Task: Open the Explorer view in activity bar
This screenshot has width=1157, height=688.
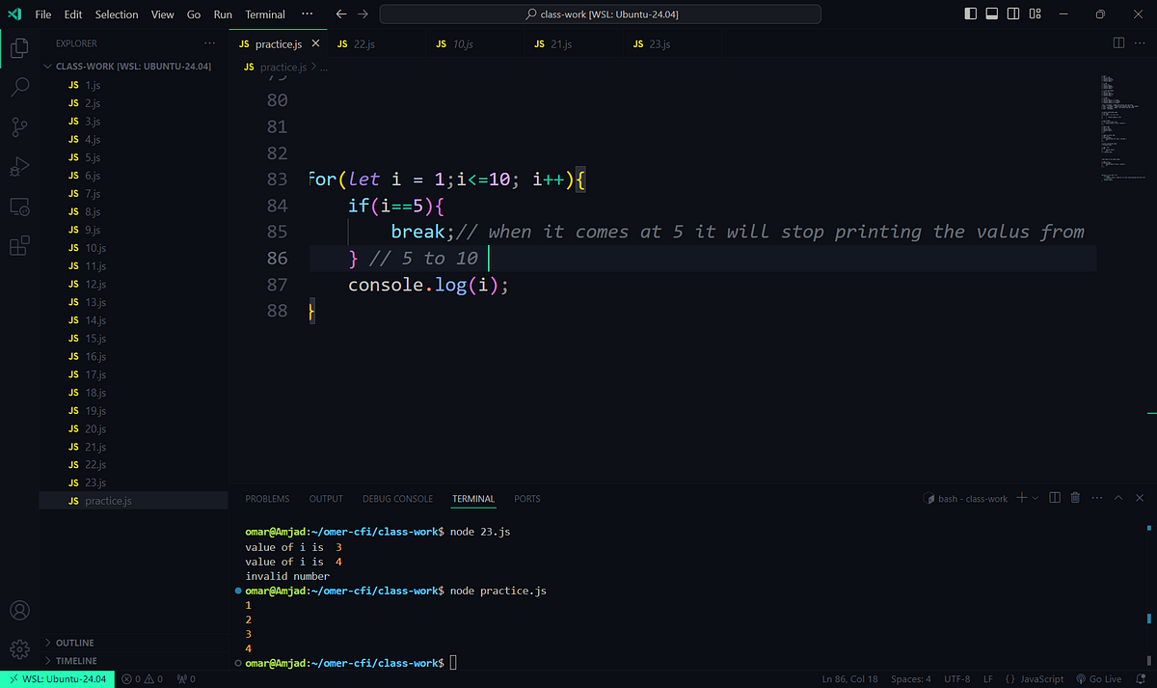Action: pyautogui.click(x=19, y=47)
